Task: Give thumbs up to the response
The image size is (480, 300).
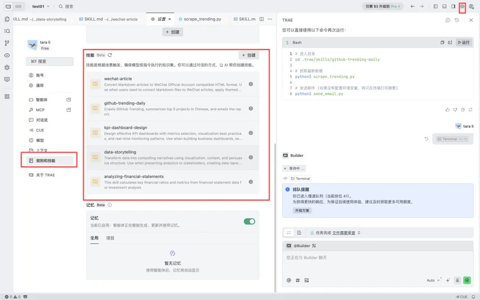Action: [x=448, y=110]
